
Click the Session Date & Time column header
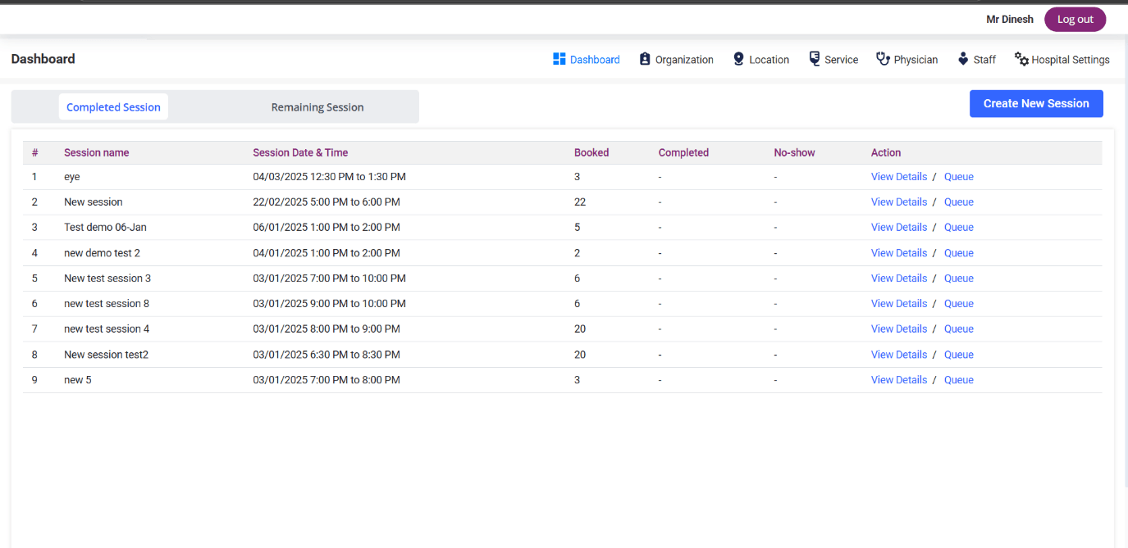coord(300,153)
